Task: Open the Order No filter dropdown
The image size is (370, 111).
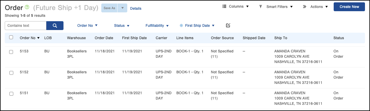Action: point(87,26)
